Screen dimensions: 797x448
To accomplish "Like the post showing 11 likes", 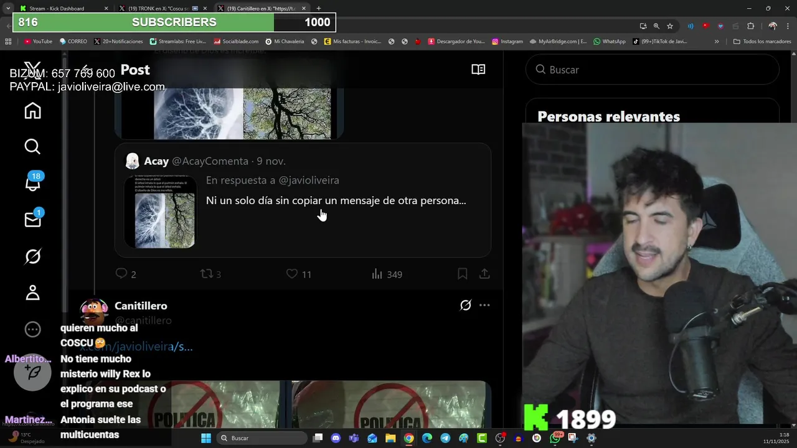I will 299,274.
